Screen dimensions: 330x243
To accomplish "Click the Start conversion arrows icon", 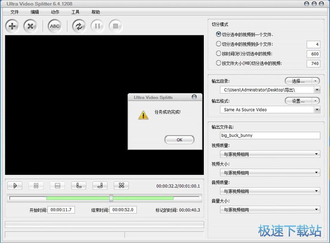I will pos(79,26).
